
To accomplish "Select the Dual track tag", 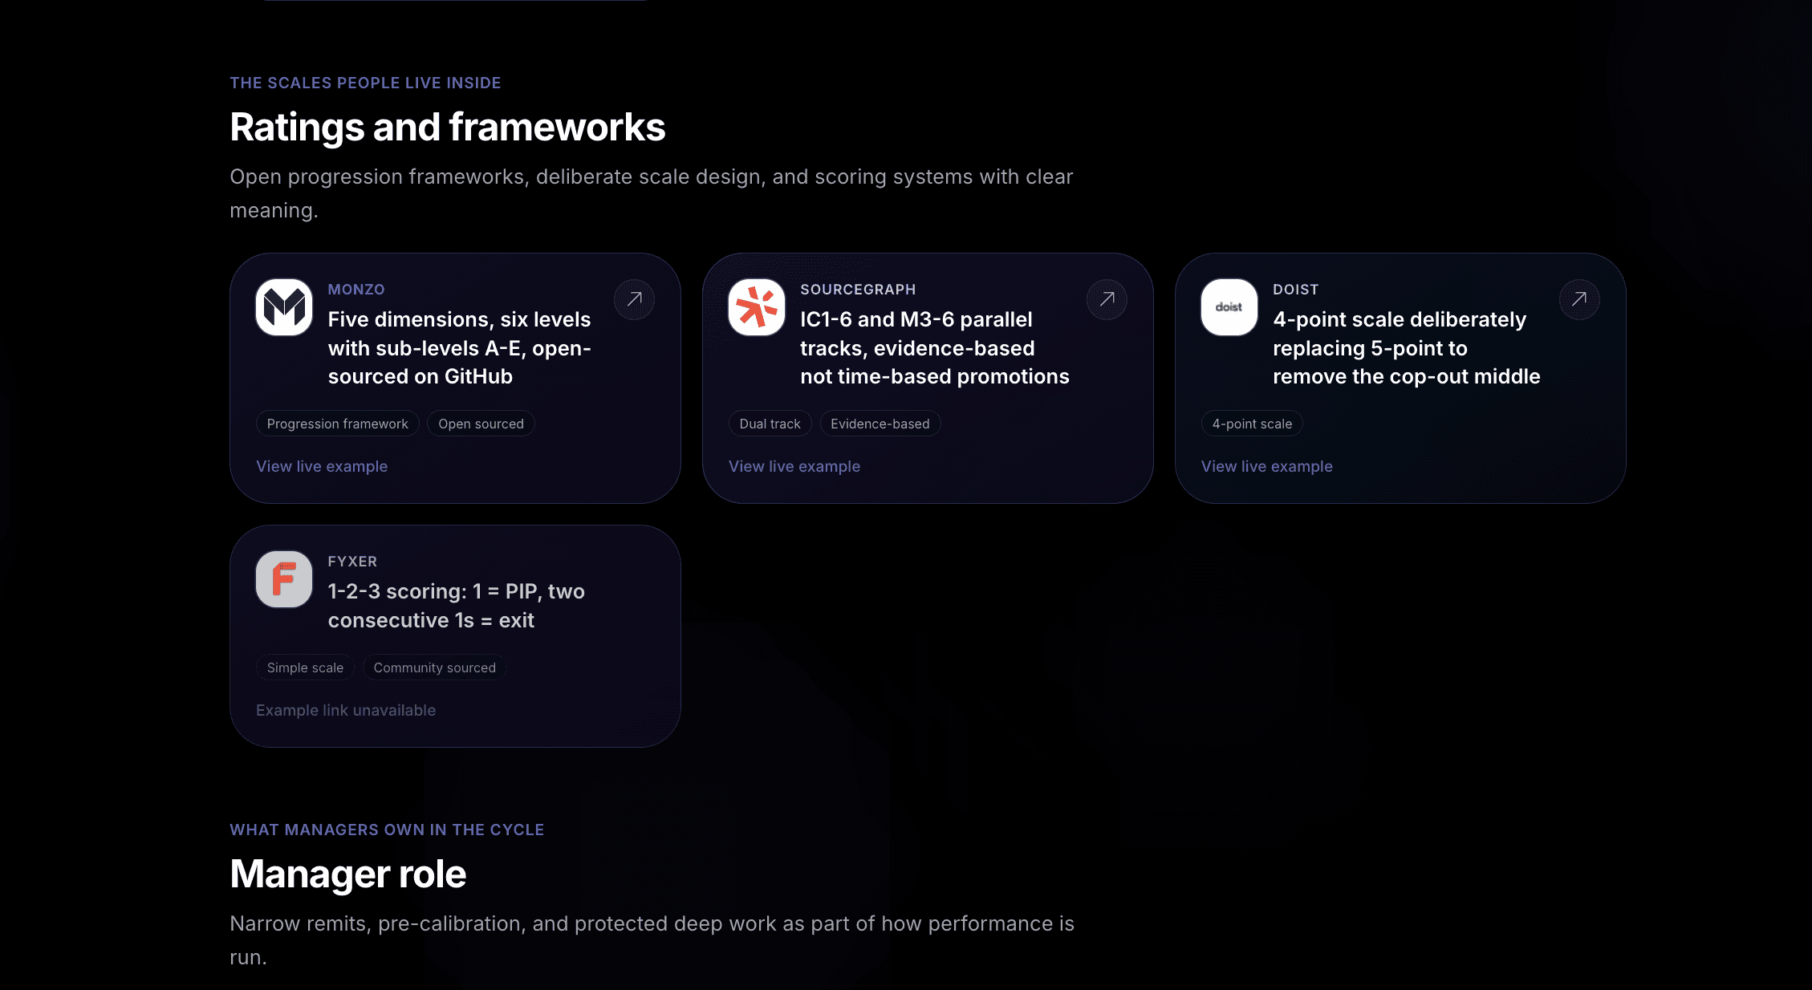I will tap(770, 424).
